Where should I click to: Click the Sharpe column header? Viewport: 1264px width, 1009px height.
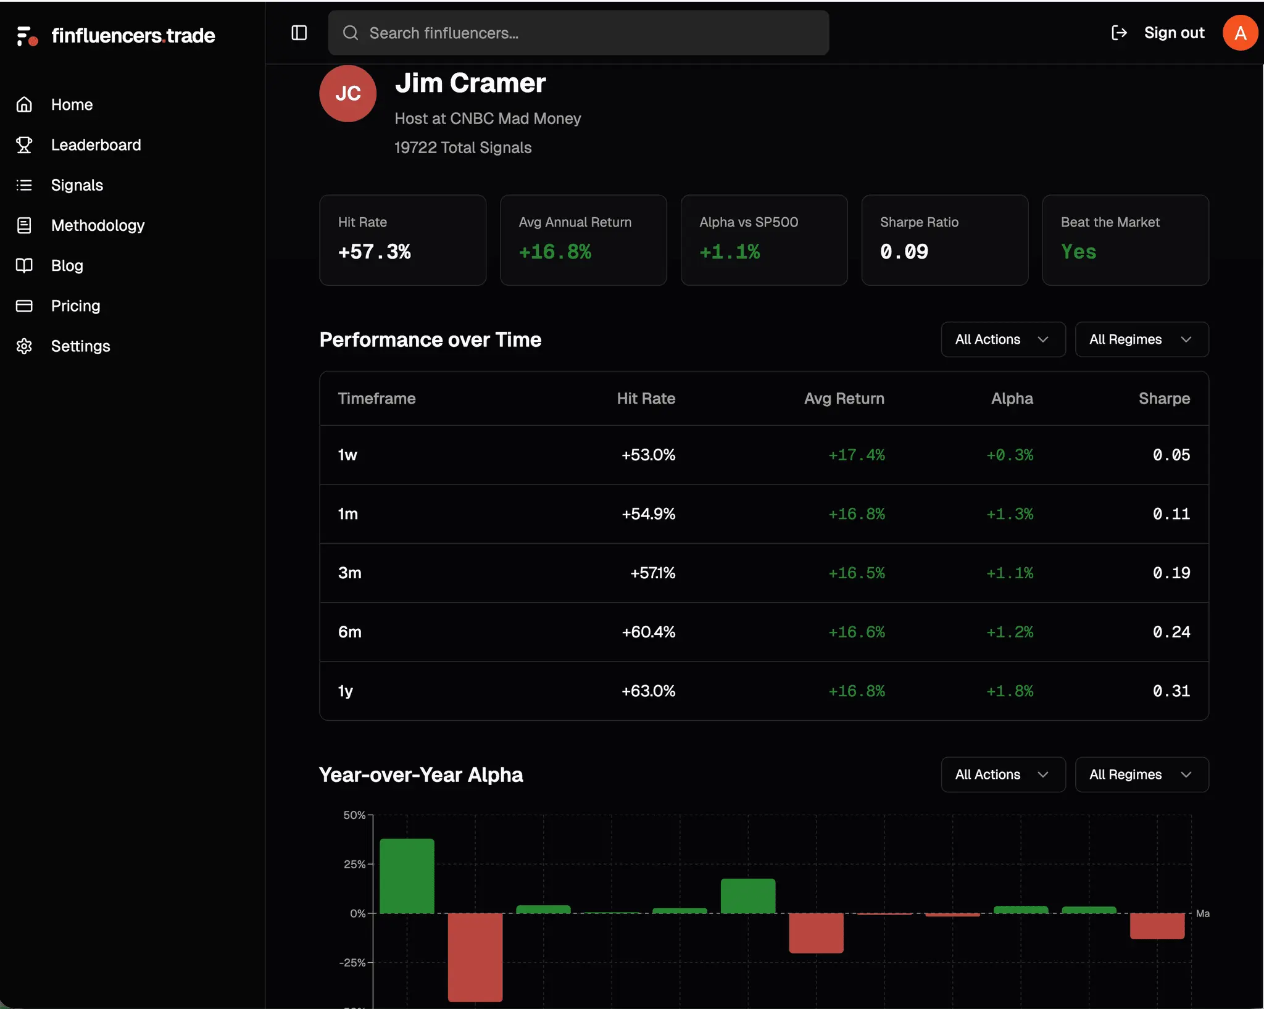[1164, 399]
